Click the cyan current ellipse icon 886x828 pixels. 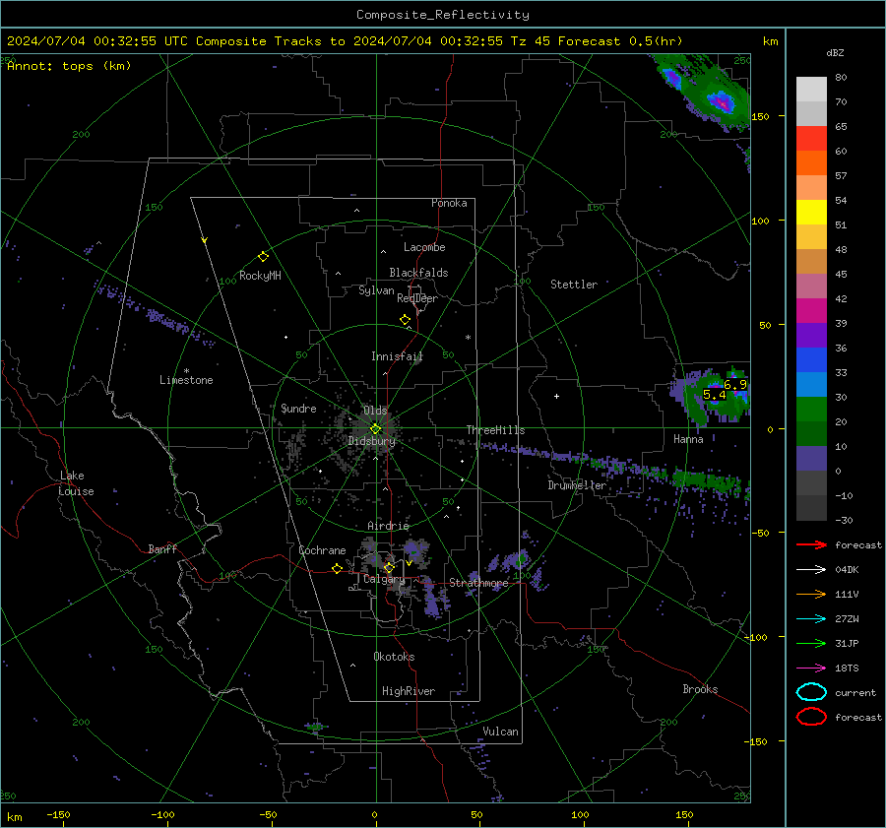811,692
